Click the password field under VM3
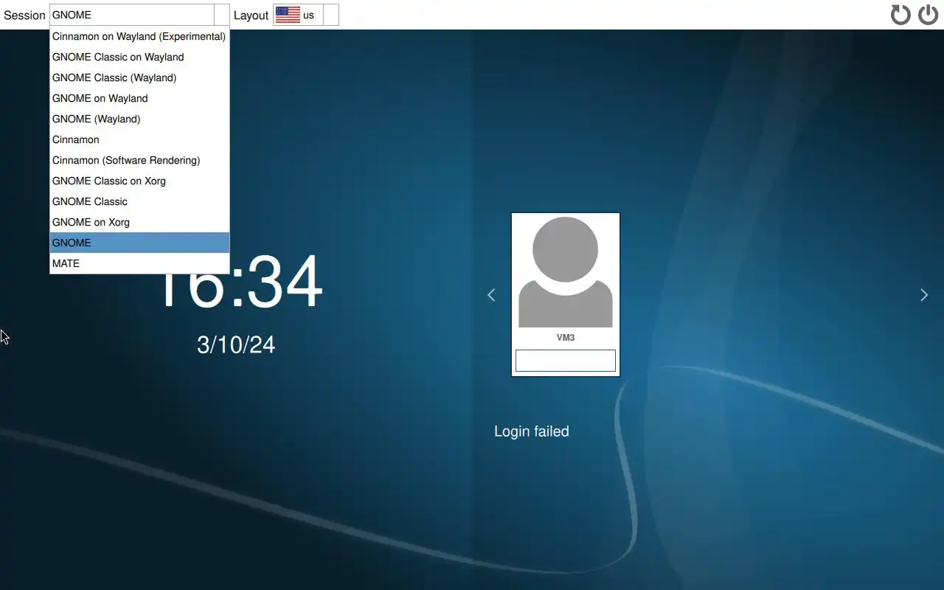The height and width of the screenshot is (590, 944). point(566,361)
